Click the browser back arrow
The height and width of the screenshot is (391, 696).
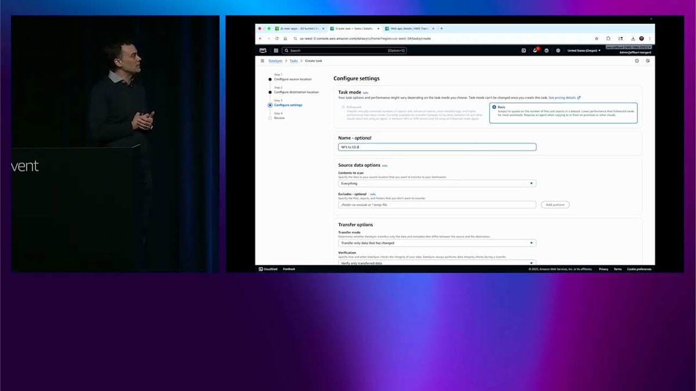point(260,39)
